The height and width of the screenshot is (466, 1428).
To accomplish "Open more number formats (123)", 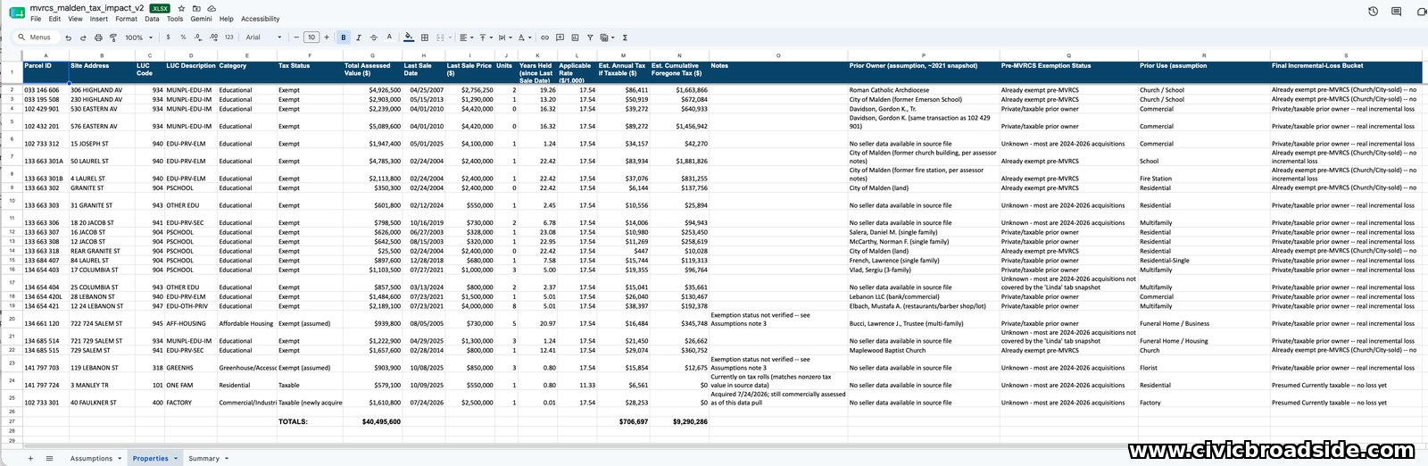I will 228,37.
